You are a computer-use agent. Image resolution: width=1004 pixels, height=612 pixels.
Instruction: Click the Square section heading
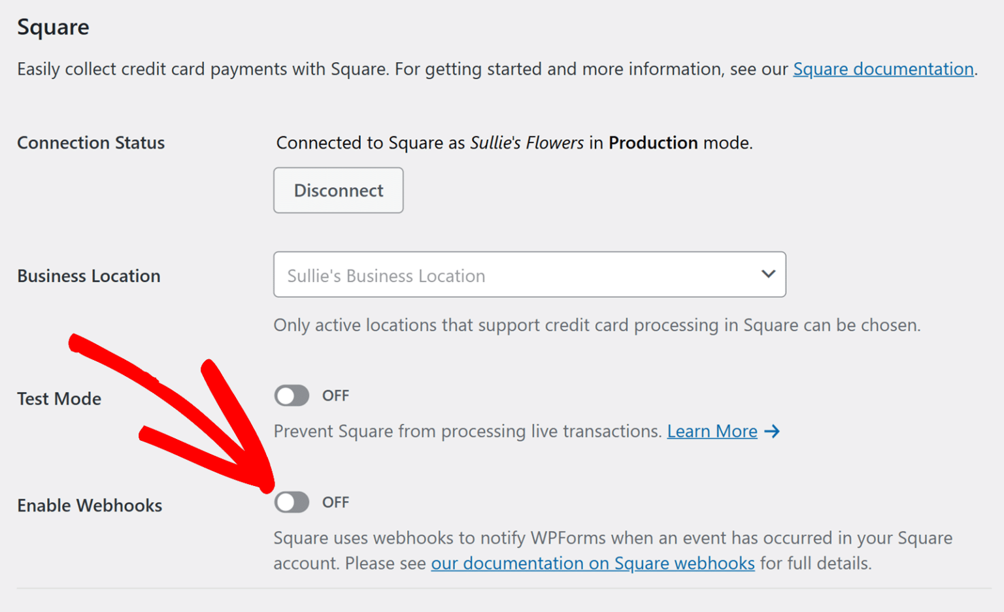click(53, 27)
